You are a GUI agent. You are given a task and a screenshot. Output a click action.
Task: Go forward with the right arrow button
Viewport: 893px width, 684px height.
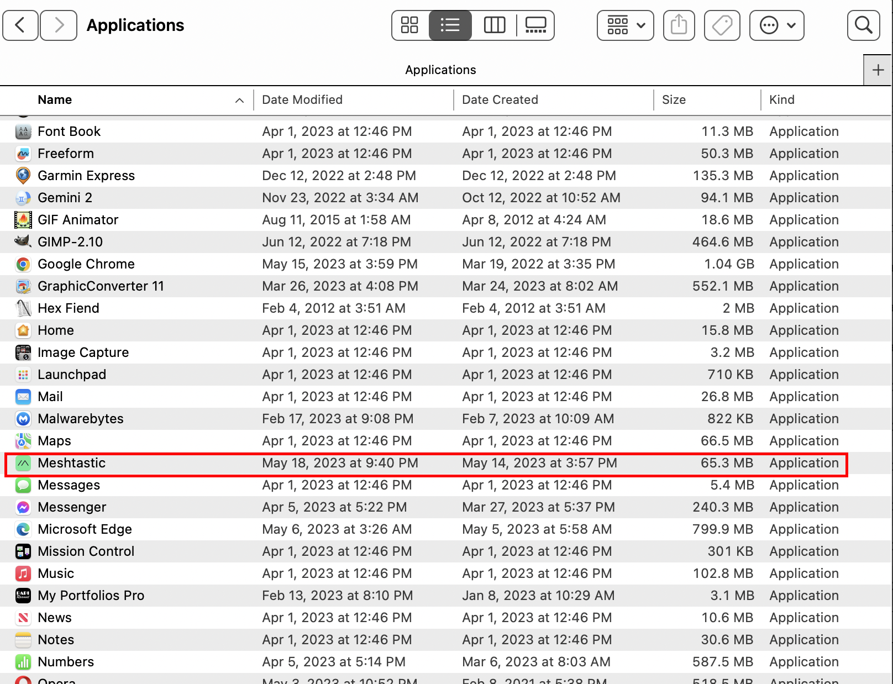tap(59, 25)
